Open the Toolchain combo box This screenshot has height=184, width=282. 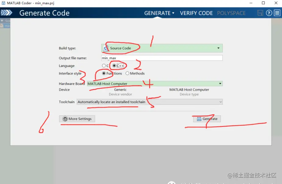pos(150,102)
